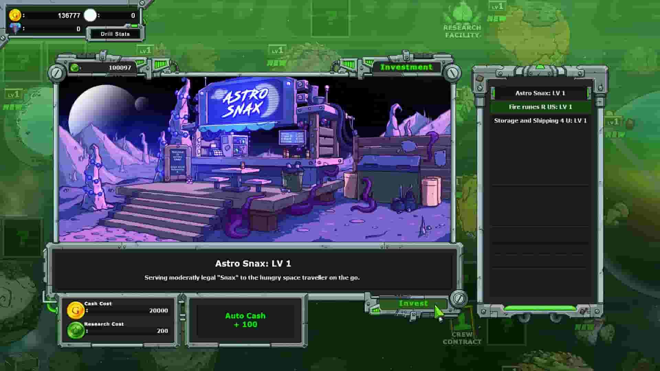
Task: Select Storage and Shipping 4 U: LV 1
Action: pyautogui.click(x=540, y=121)
